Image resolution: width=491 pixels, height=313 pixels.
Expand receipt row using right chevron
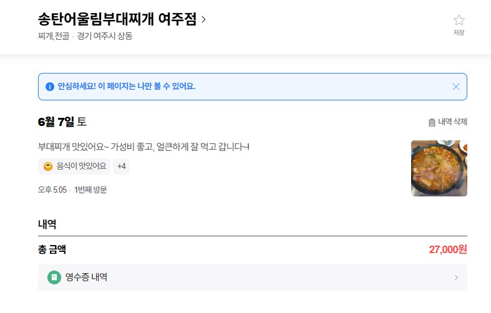456,277
